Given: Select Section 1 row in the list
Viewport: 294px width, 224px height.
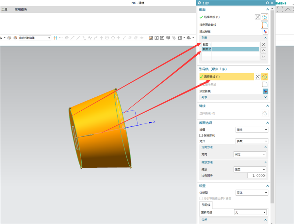Looking at the screenshot, I should point(231,45).
